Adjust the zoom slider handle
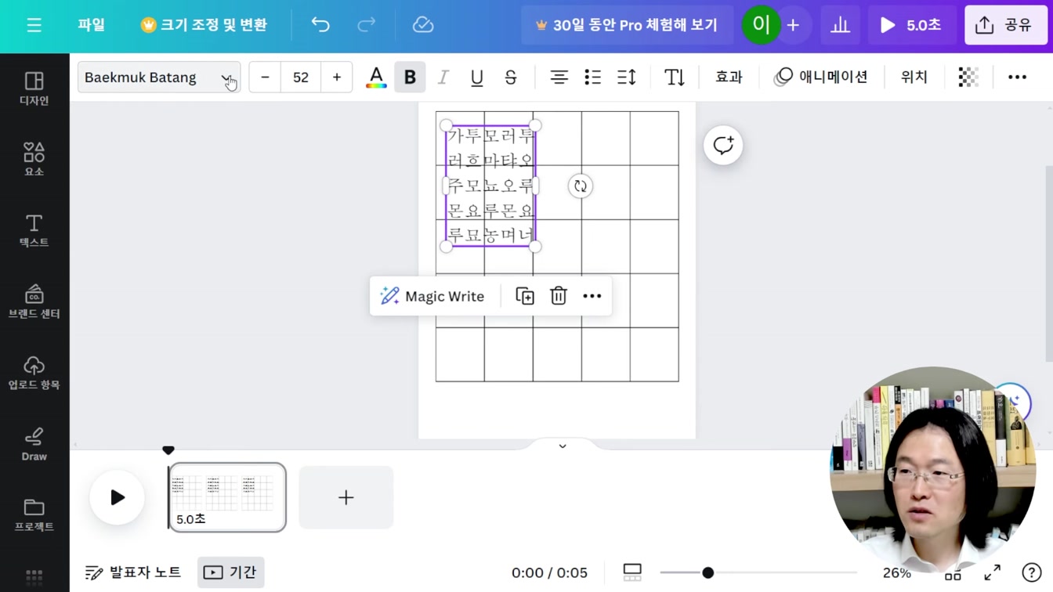The height and width of the screenshot is (592, 1053). point(708,572)
